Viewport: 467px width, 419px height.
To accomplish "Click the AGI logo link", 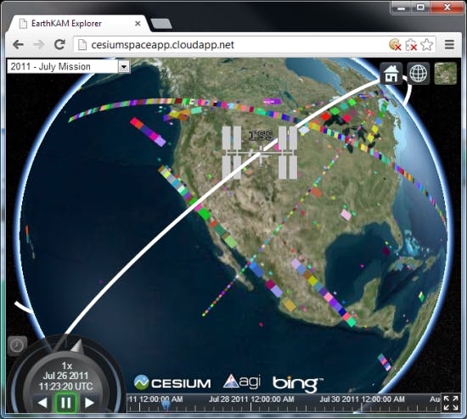I will tap(242, 382).
